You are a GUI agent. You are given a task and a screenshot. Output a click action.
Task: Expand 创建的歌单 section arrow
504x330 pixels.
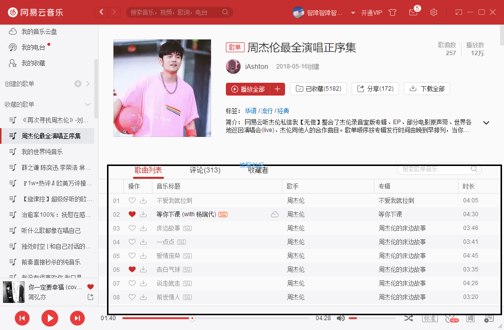coord(88,84)
